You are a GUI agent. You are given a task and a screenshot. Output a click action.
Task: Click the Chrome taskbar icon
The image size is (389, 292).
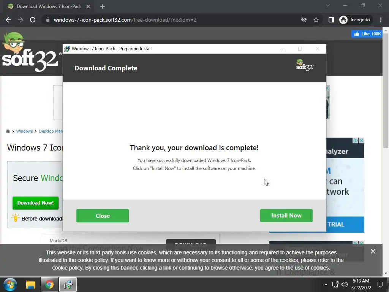click(49, 284)
